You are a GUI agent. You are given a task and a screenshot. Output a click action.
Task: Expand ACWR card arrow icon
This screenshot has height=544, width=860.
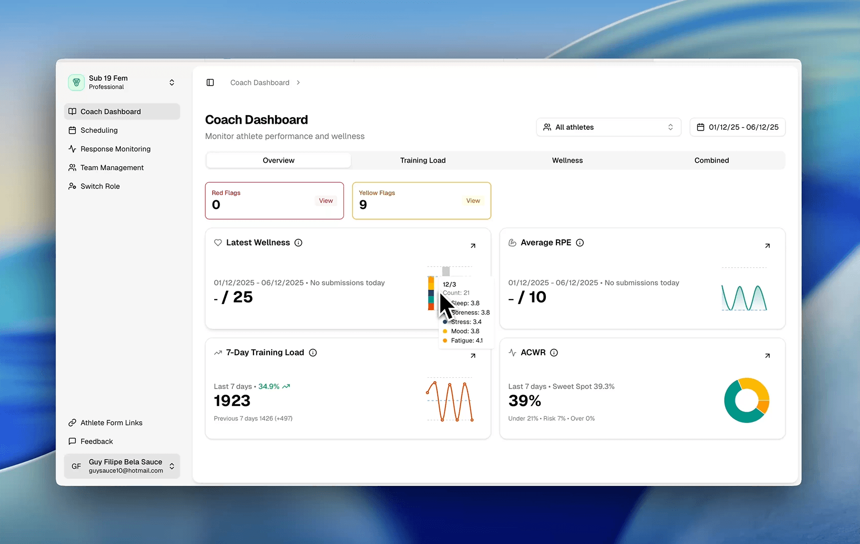767,356
